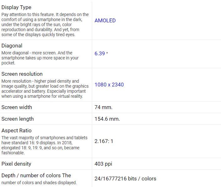Click the Diagonal row heading
The image size is (221, 187).
coord(12,46)
